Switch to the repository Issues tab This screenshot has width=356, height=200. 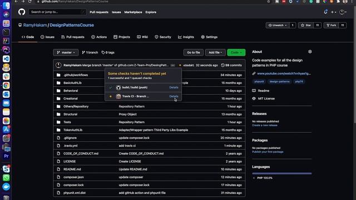coord(47,37)
